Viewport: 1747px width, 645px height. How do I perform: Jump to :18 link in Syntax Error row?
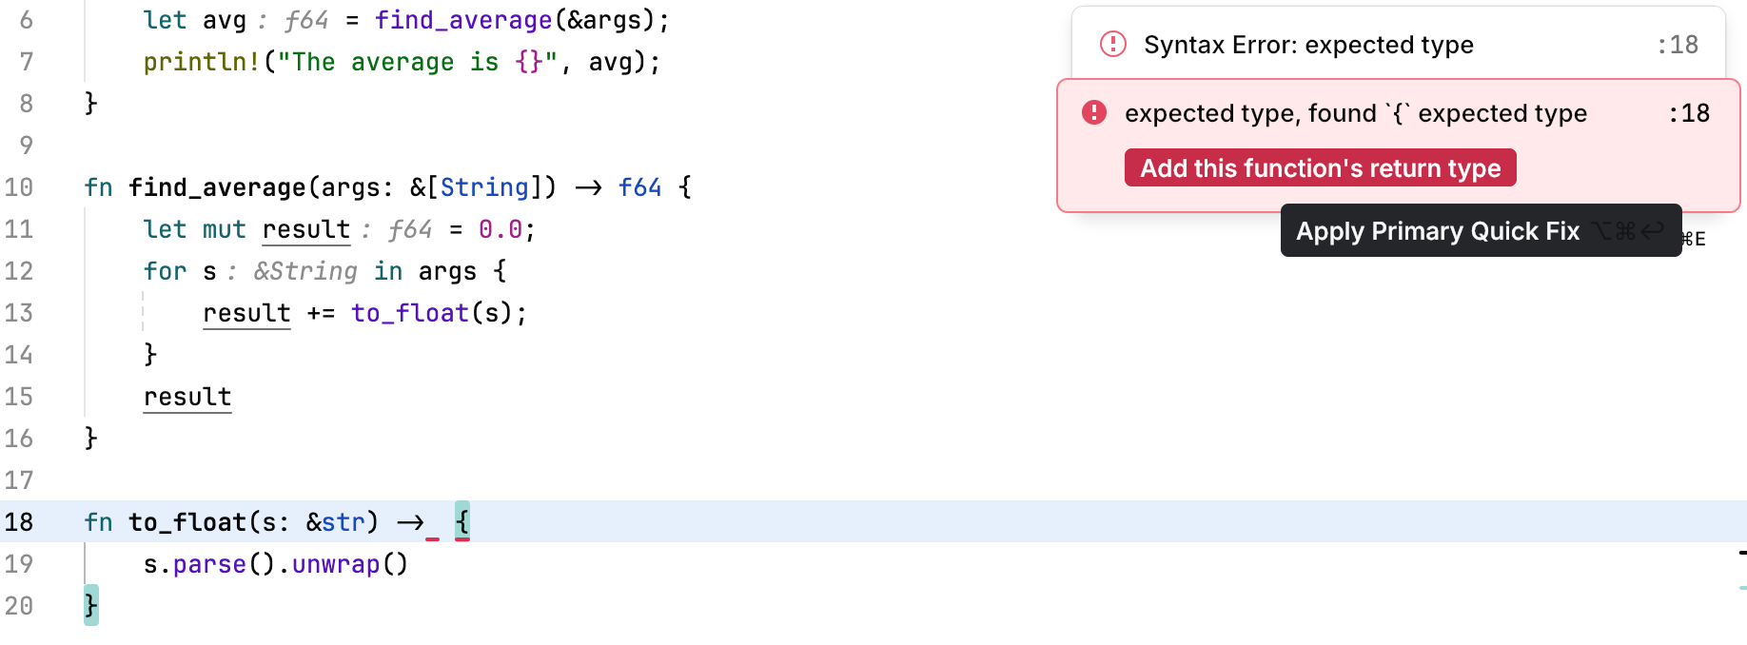(x=1678, y=45)
